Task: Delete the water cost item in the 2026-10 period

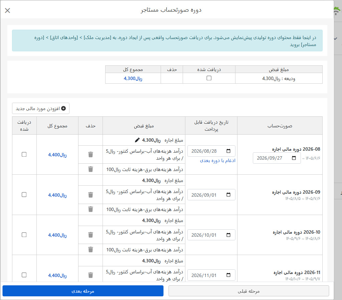Action: pos(91,235)
